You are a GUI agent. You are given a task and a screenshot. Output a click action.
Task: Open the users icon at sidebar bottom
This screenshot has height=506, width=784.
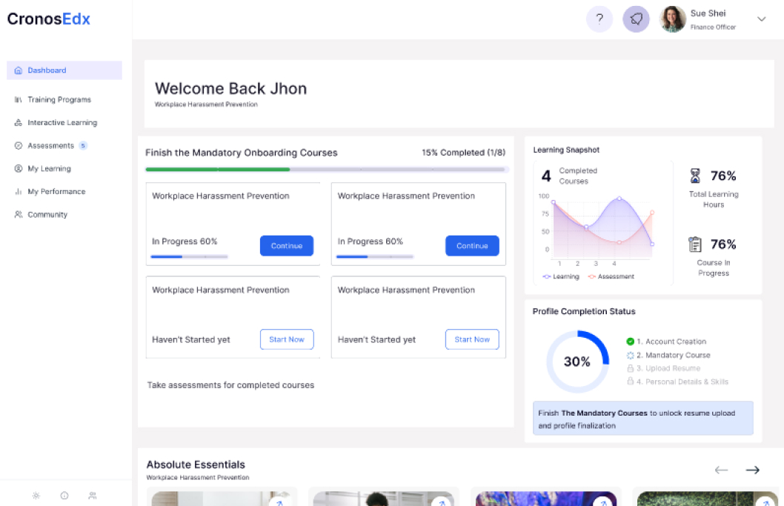(x=92, y=496)
